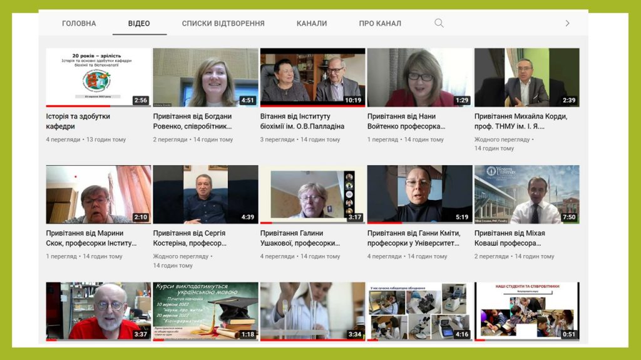Open the 4:16 laboratory equipment thumbnail
641x360 pixels.
click(419, 311)
